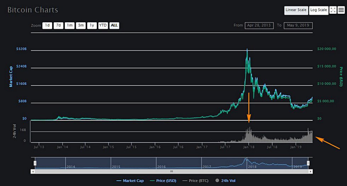Toggle Market Cap series in legend
This screenshot has width=347, height=186.
[130, 181]
